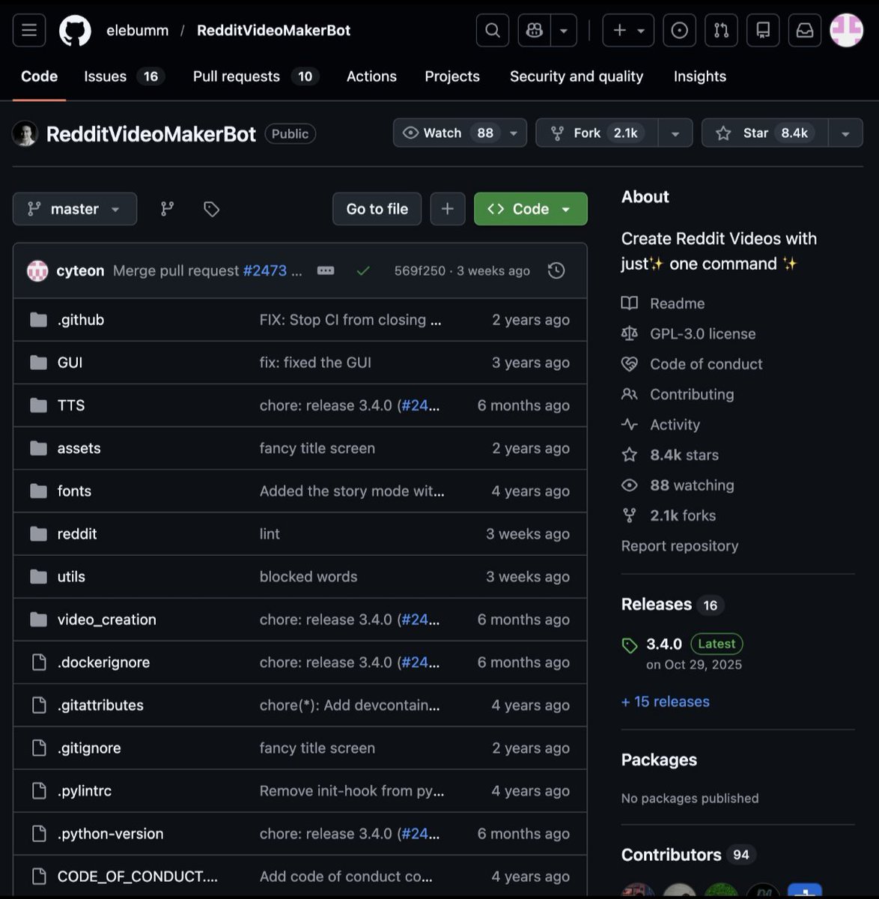Click elebumm owner link in breadcrumb
The width and height of the screenshot is (879, 899).
(x=137, y=31)
